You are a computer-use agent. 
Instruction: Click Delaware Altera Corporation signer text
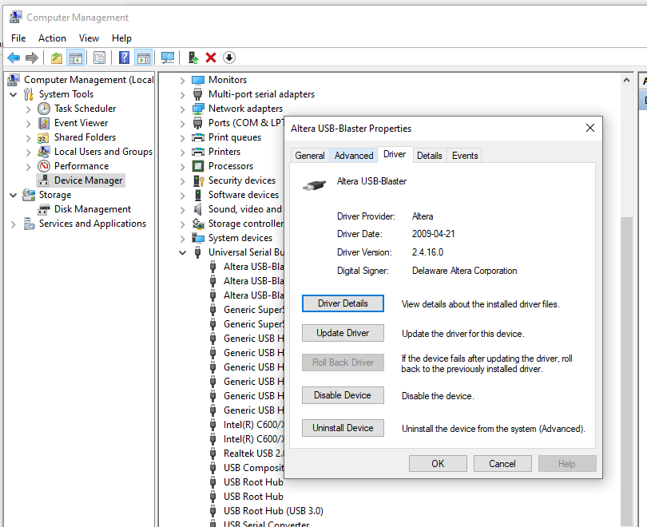coord(464,271)
